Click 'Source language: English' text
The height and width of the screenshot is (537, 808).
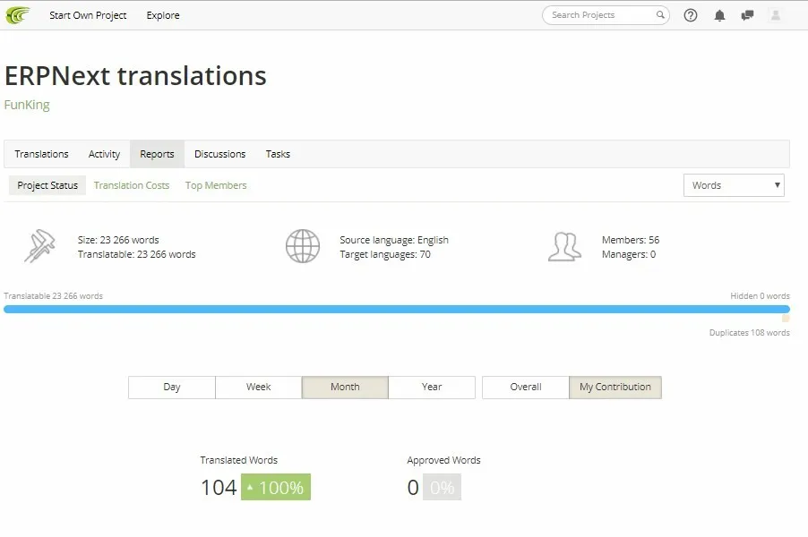[394, 240]
